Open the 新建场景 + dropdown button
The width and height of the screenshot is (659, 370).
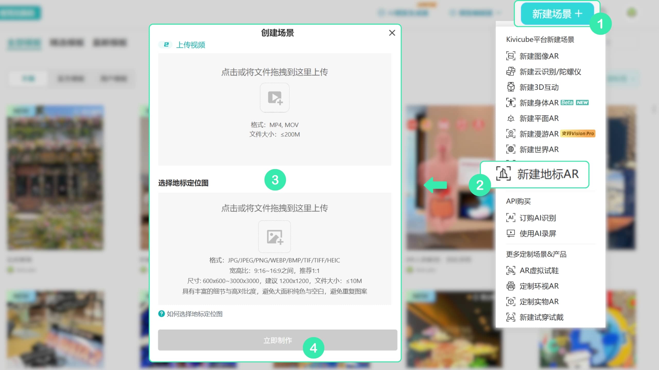click(x=557, y=14)
